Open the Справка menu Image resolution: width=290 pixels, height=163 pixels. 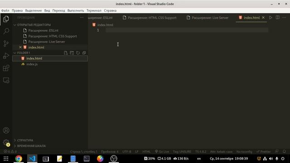click(110, 10)
